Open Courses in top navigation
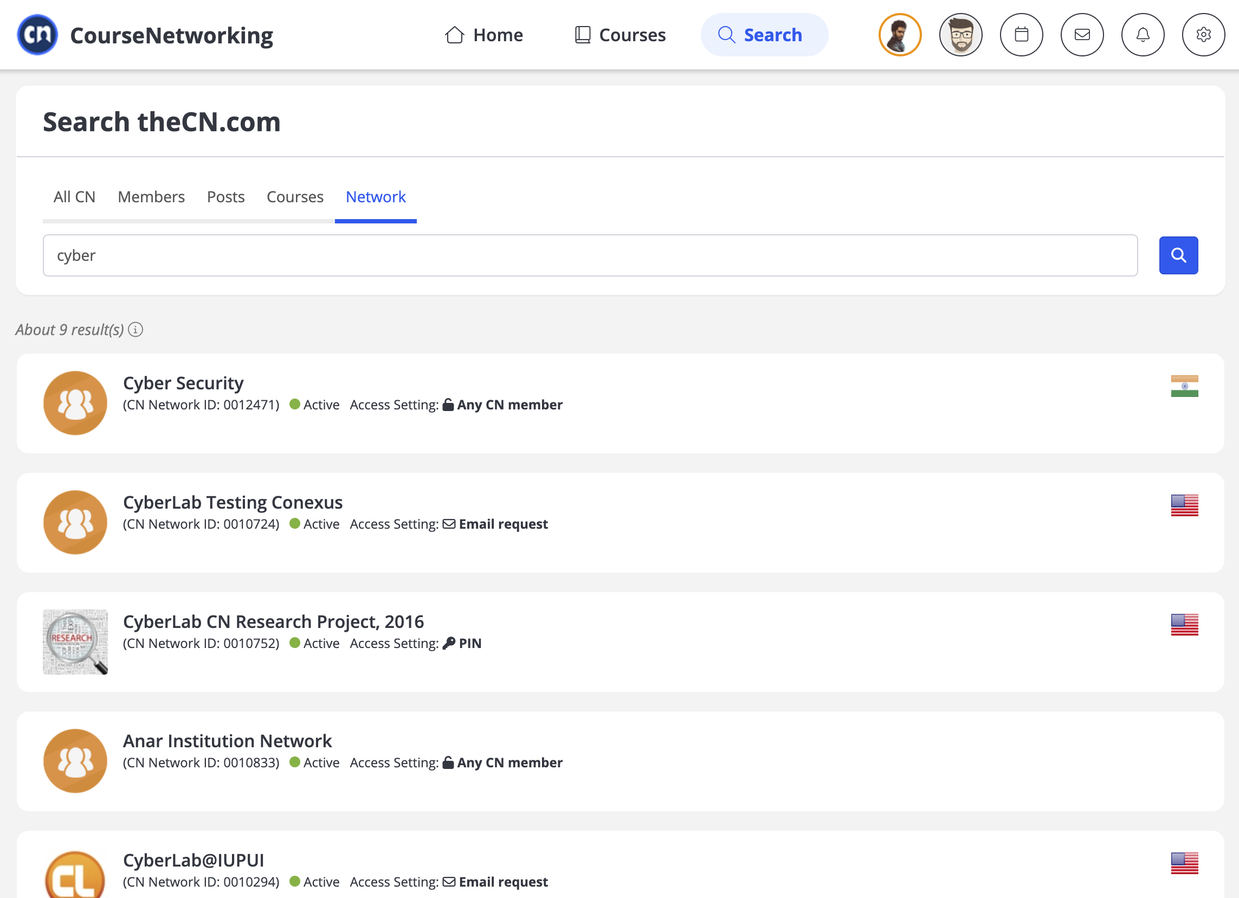Viewport: 1239px width, 898px height. (620, 35)
